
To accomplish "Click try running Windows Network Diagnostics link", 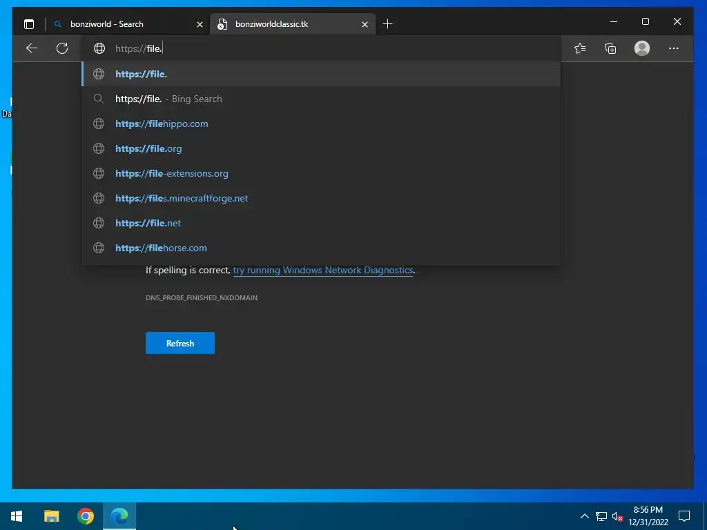I will point(323,270).
